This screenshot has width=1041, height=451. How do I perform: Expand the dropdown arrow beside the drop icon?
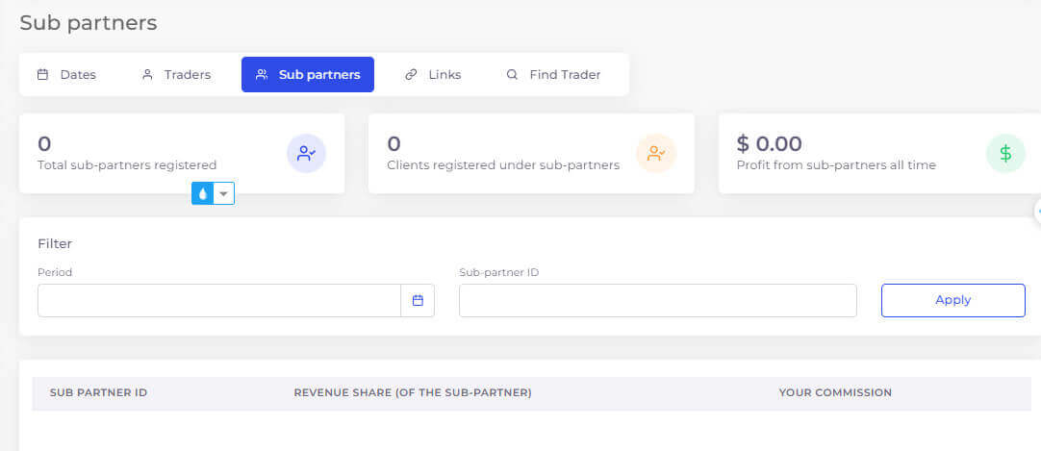pos(224,193)
